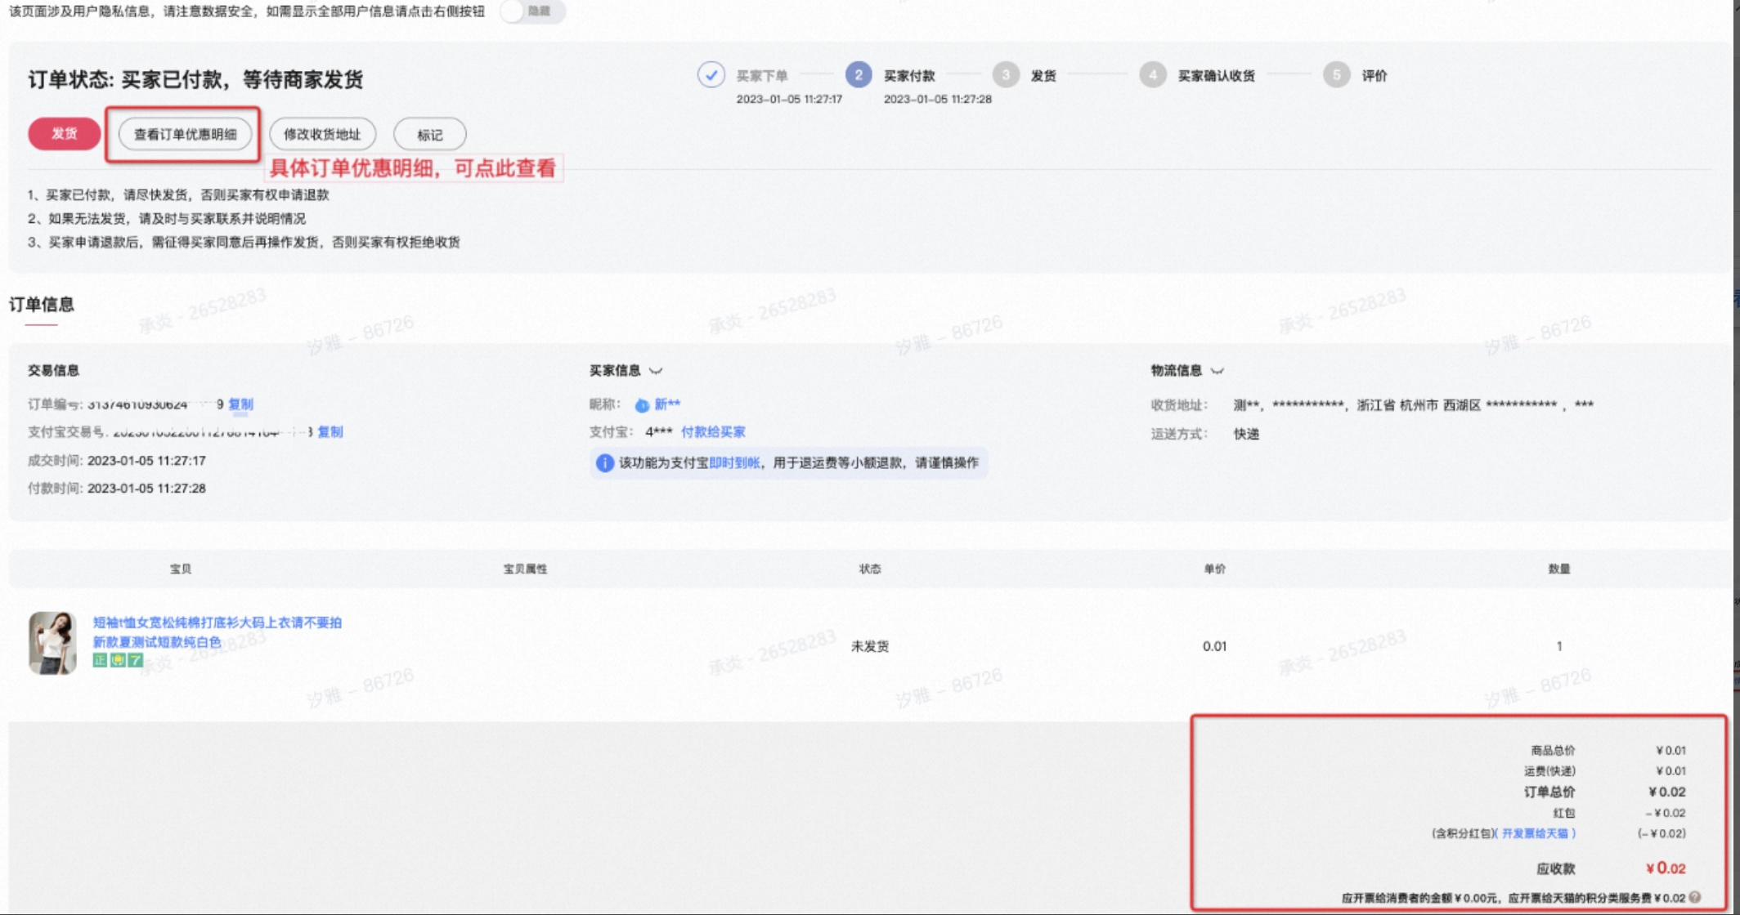Click the completed 买家下单 step checkmark icon
Screen dimensions: 1740x915
[711, 74]
